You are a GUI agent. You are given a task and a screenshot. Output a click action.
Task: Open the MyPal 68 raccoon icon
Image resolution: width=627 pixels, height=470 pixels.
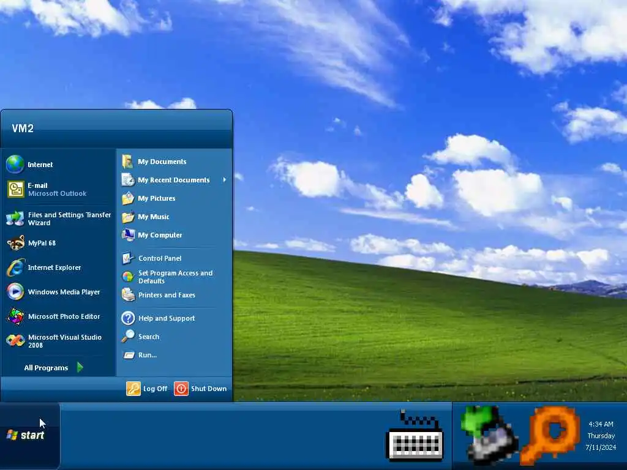tap(15, 242)
